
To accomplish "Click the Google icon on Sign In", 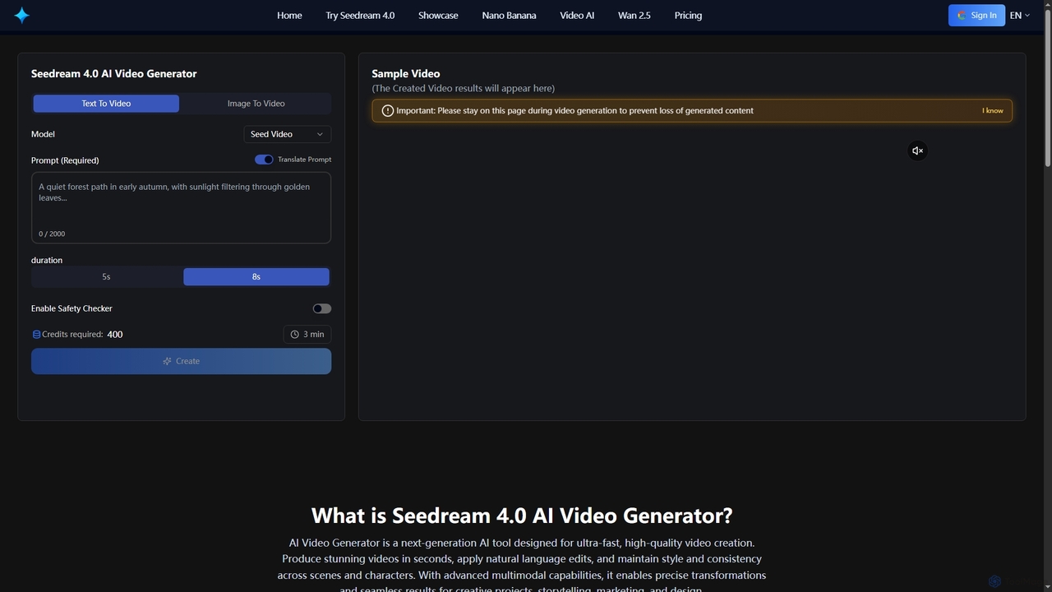I will 962,15.
